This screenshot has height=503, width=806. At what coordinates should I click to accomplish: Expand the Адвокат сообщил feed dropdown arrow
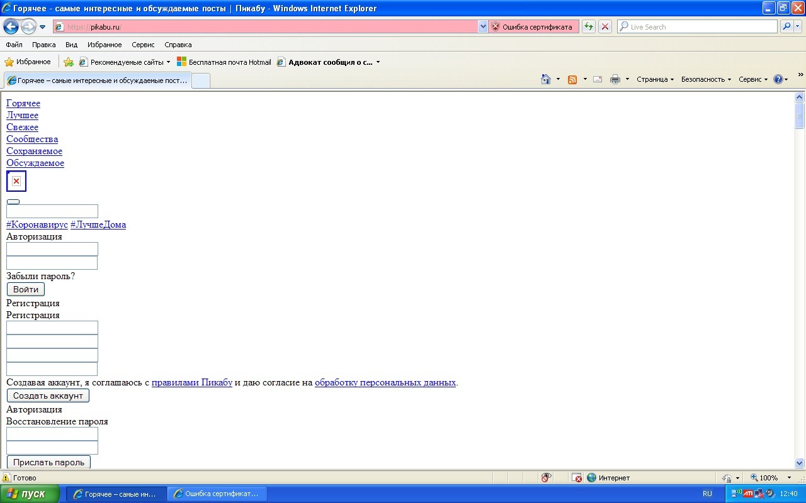point(378,62)
